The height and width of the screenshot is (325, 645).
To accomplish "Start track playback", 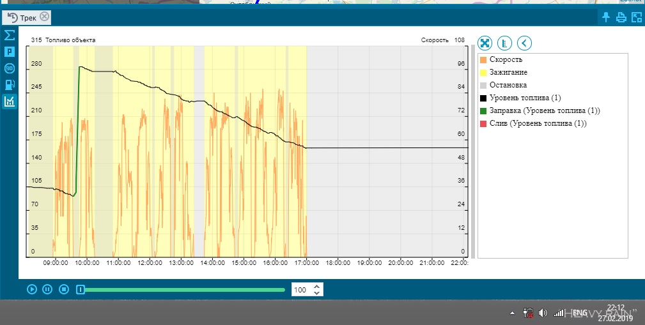I will (x=31, y=289).
